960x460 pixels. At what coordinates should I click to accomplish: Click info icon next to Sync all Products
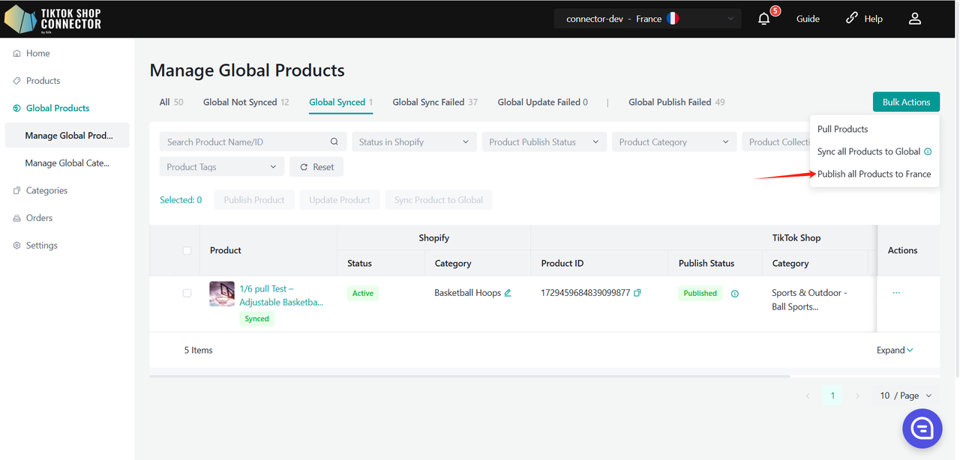coord(928,152)
